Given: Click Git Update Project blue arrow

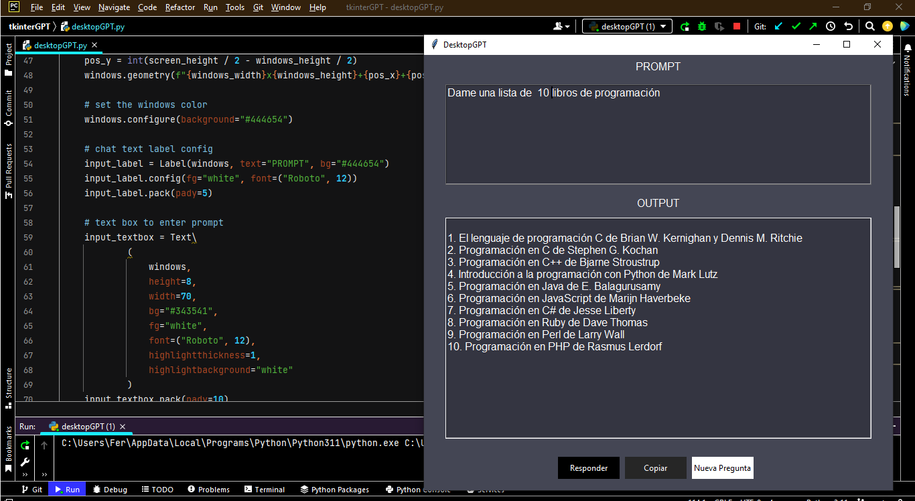Looking at the screenshot, I should pyautogui.click(x=778, y=27).
